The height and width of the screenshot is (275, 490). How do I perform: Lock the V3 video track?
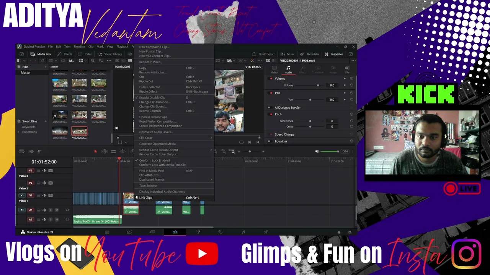(x=39, y=171)
